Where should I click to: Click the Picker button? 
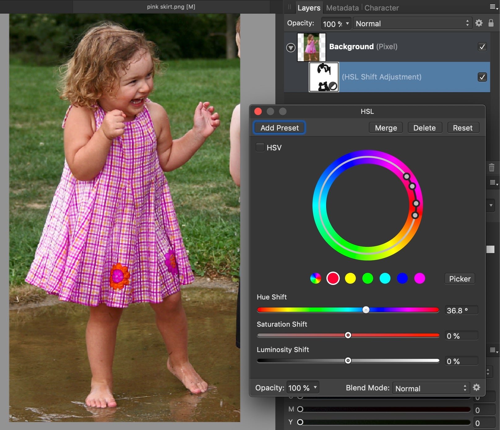click(460, 279)
